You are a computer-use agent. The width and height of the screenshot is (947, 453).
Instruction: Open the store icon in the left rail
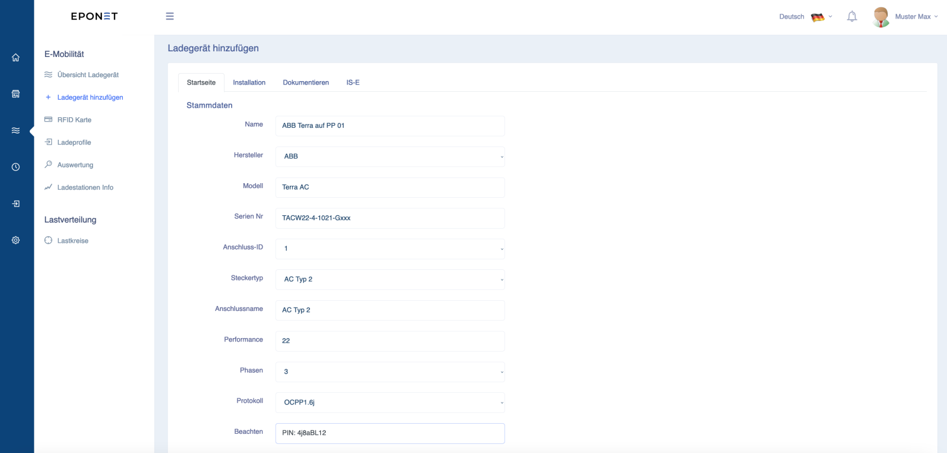tap(16, 94)
